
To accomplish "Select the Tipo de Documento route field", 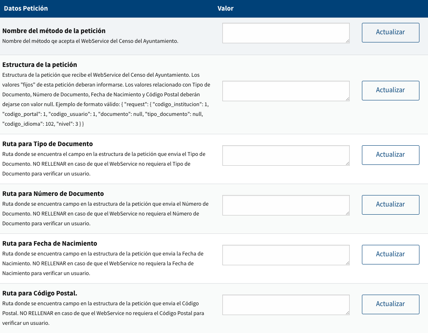I will pyautogui.click(x=286, y=155).
